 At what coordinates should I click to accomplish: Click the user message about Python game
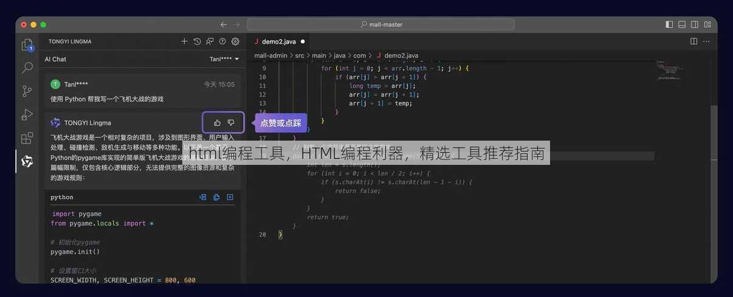click(107, 99)
